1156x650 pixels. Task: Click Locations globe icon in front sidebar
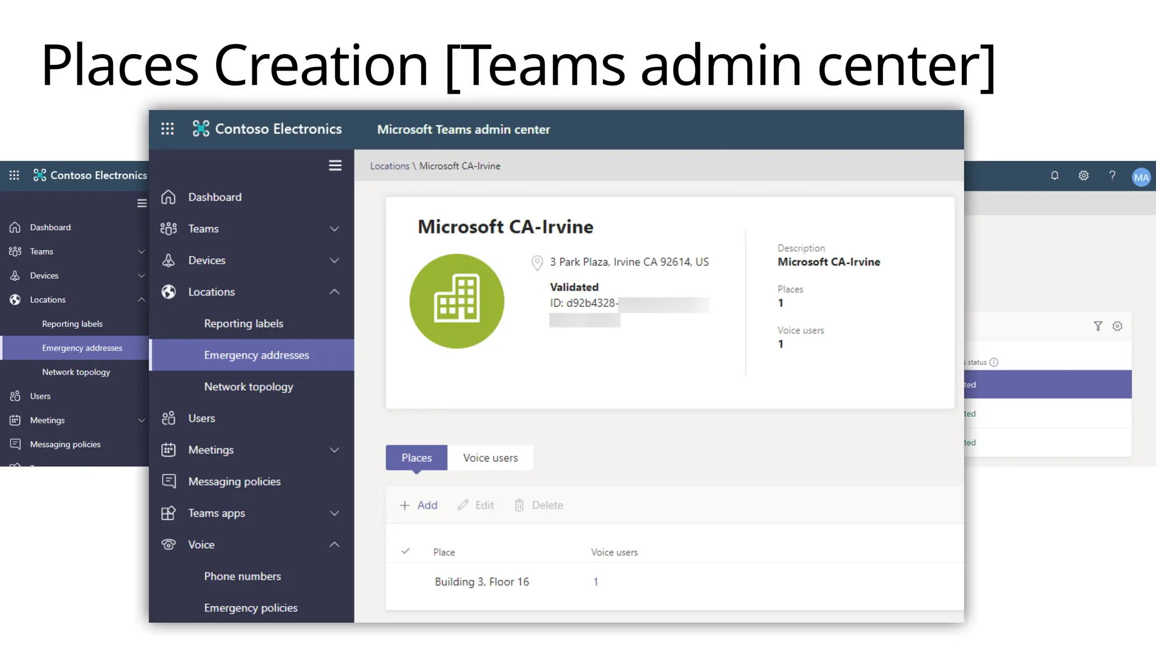[168, 292]
